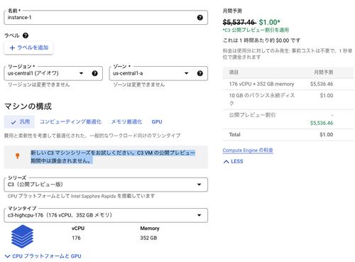The height and width of the screenshot is (262, 355).
Task: Collapse the pricing details with LESS
Action: click(234, 161)
